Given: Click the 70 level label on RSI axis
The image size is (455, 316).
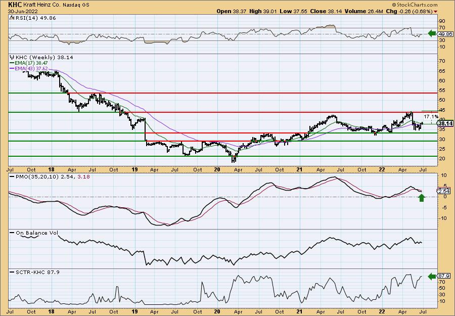Looking at the screenshot, I should point(442,28).
